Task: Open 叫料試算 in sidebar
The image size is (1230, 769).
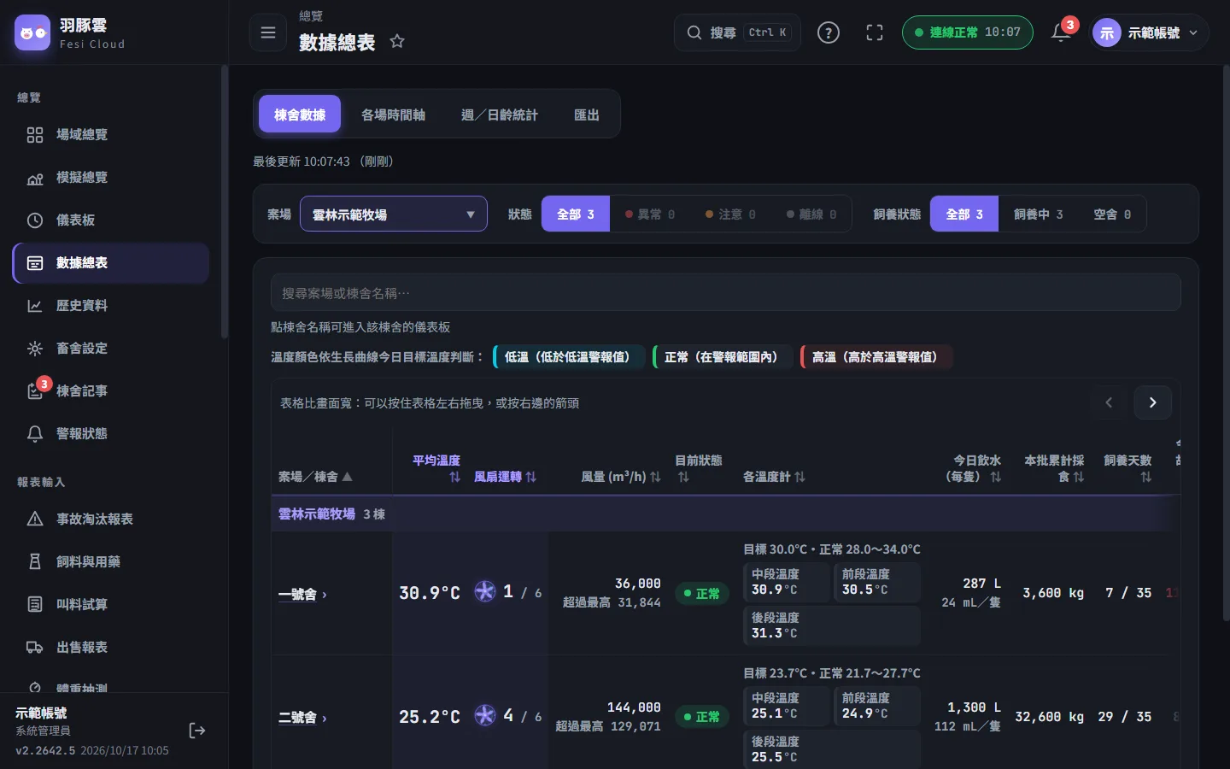Action: (x=111, y=605)
